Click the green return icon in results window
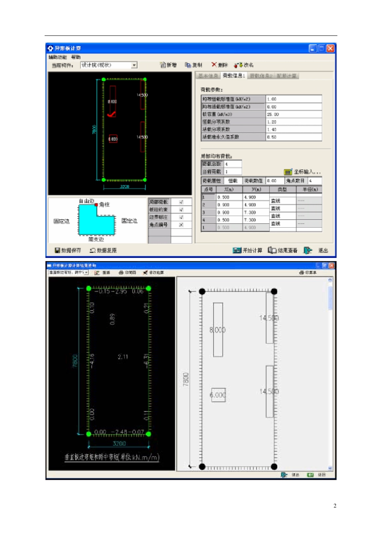The width and height of the screenshot is (382, 541). (310, 475)
